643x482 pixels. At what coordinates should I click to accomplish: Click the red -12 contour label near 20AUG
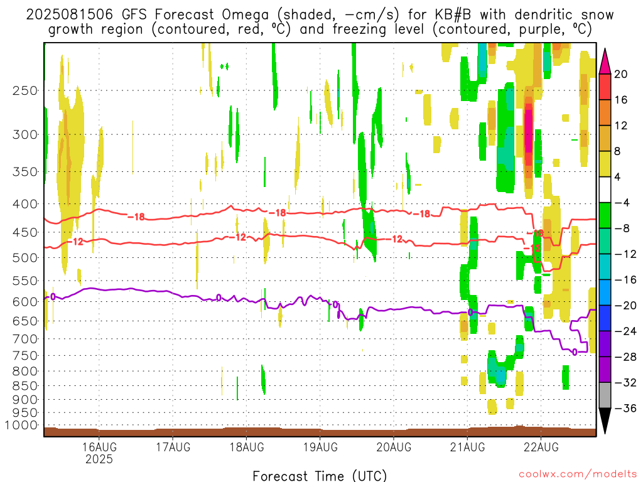pyautogui.click(x=394, y=239)
